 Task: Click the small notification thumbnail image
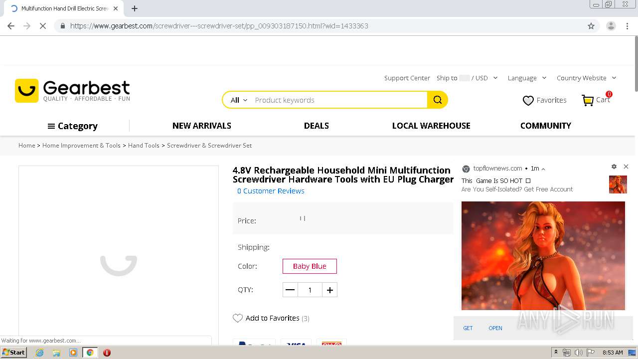(618, 184)
